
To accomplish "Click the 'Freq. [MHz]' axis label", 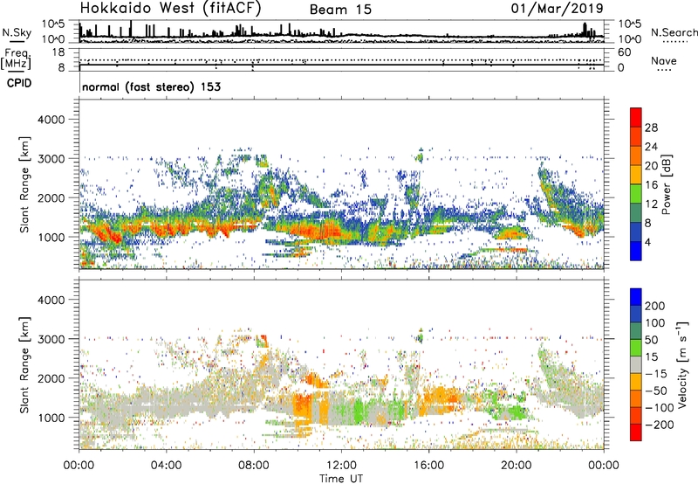I will 16,59.
